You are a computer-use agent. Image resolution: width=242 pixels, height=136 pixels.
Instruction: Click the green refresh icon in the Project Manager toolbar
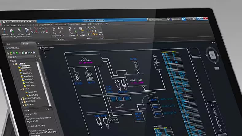click(x=17, y=53)
